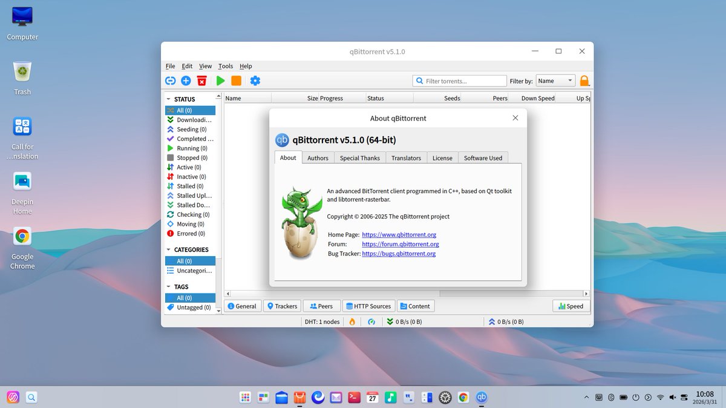Close the About qBittorrent dialog
The image size is (726, 408).
pyautogui.click(x=515, y=118)
